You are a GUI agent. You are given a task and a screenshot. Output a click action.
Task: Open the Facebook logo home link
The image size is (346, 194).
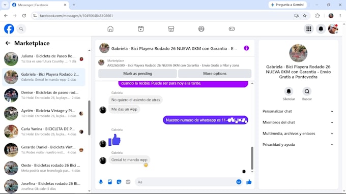pyautogui.click(x=9, y=29)
